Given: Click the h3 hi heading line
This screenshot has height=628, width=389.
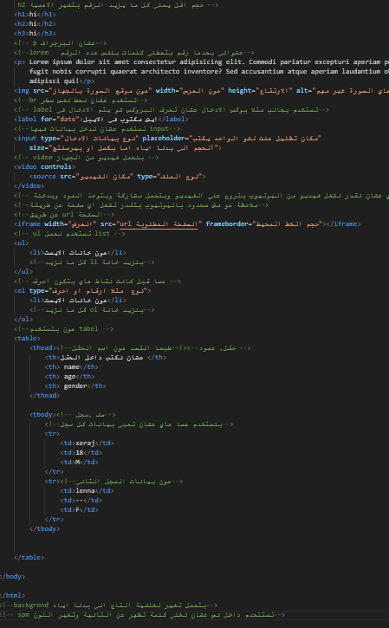Looking at the screenshot, I should (x=35, y=33).
